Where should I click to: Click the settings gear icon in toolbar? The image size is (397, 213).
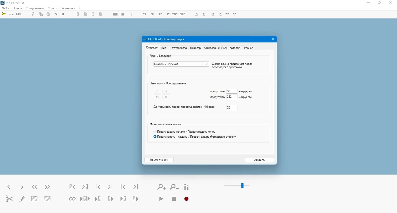point(63,14)
